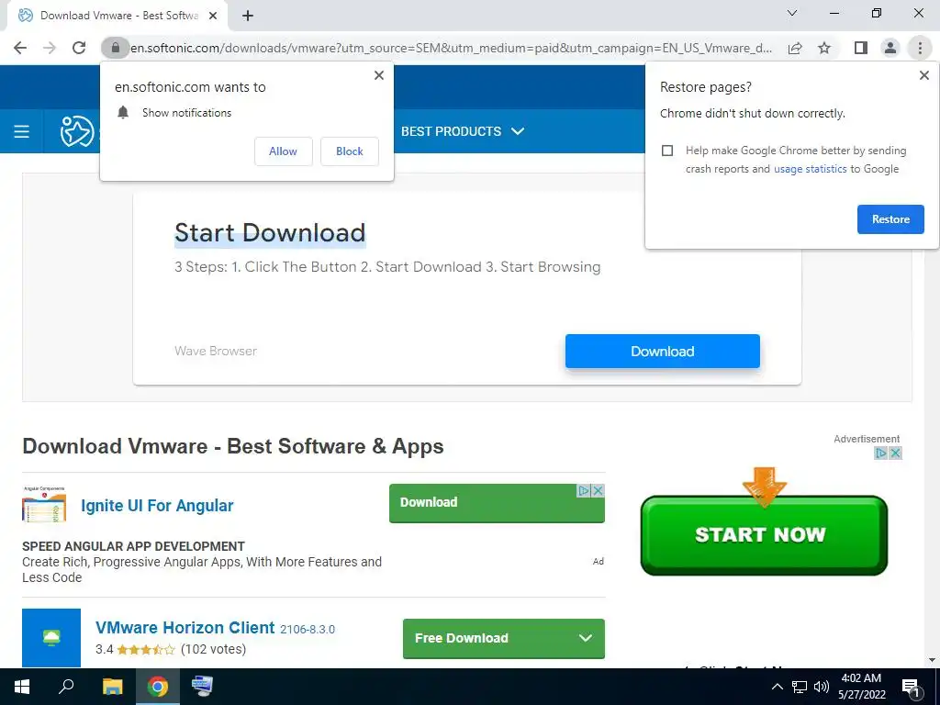Screen dimensions: 940x705
Task: Open File Explorer from the taskbar
Action: tap(113, 687)
